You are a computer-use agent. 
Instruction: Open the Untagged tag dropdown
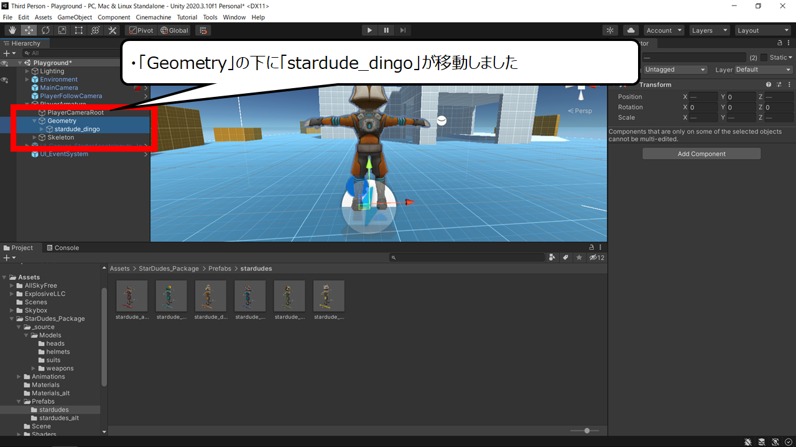pyautogui.click(x=675, y=70)
